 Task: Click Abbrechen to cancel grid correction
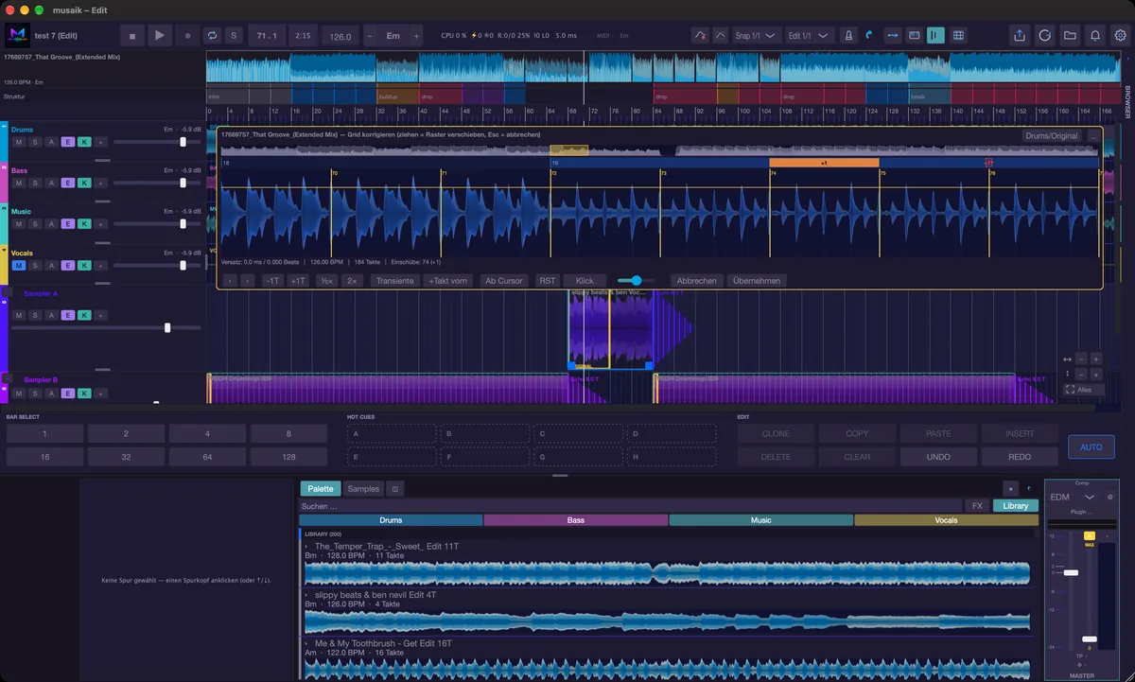click(697, 281)
